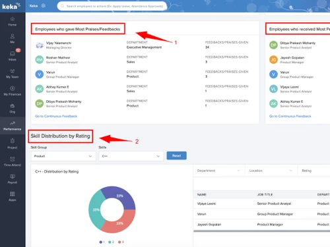Click Varun's avatar in received list
This screenshot has height=247, width=330.
click(x=273, y=74)
